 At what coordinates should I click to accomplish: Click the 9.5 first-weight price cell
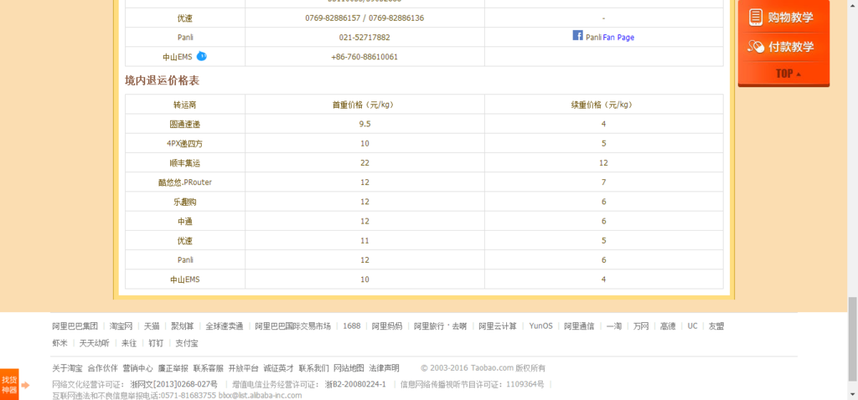pyautogui.click(x=364, y=124)
